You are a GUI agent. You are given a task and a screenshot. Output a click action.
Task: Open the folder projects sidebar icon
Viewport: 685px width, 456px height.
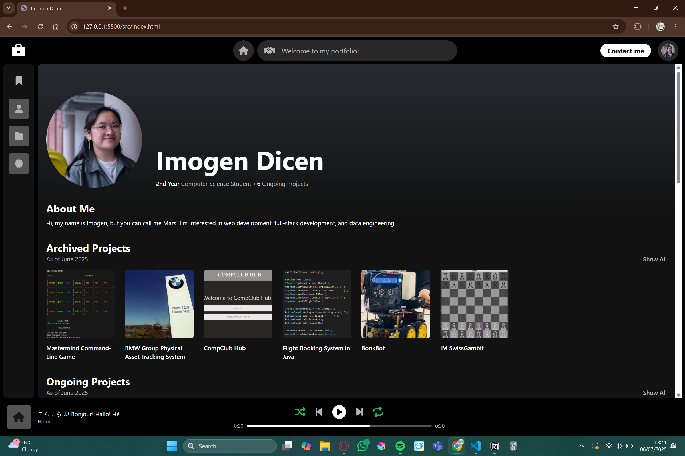click(19, 136)
